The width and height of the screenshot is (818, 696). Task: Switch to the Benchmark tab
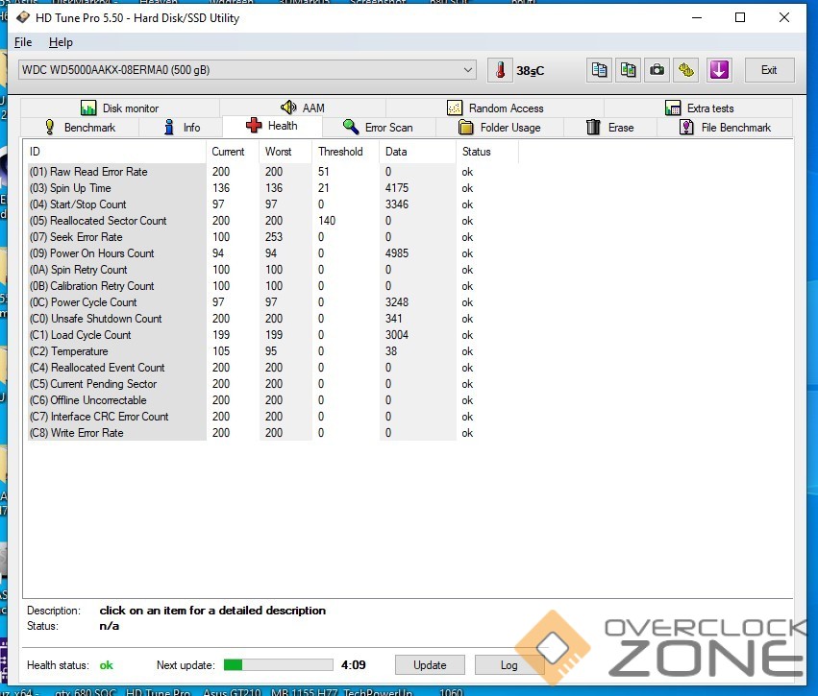pyautogui.click(x=80, y=127)
